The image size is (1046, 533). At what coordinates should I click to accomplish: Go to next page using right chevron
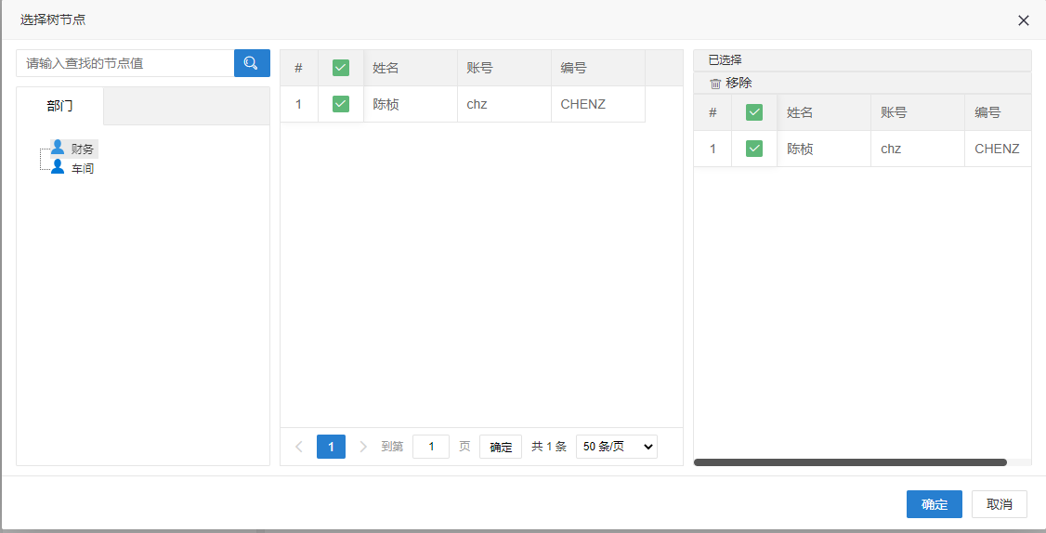(x=363, y=447)
